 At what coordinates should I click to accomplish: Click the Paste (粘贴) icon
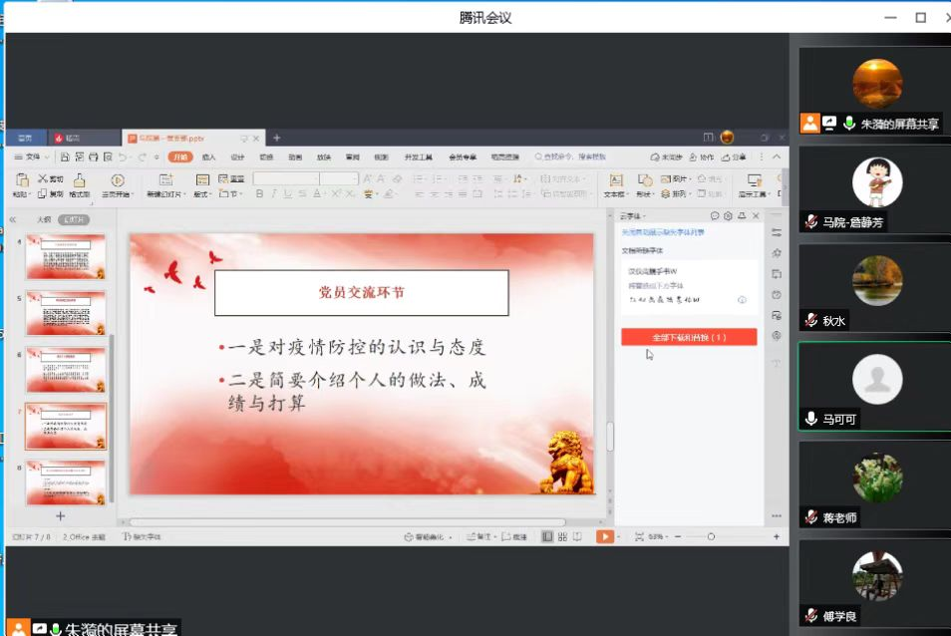pyautogui.click(x=21, y=180)
